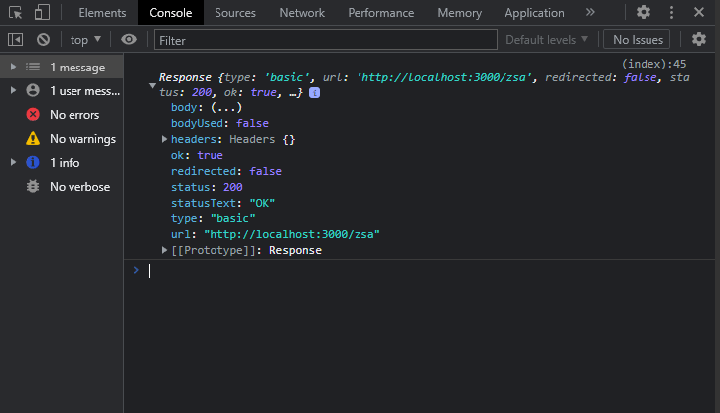Select the type "basic" property
This screenshot has height=413, width=720.
pos(214,218)
